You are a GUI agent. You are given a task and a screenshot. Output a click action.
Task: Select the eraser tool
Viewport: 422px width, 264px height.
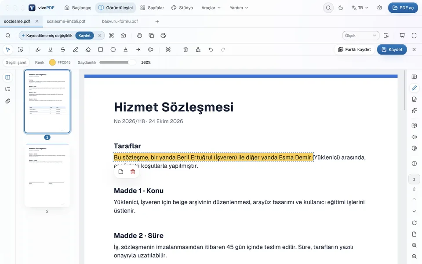click(88, 50)
